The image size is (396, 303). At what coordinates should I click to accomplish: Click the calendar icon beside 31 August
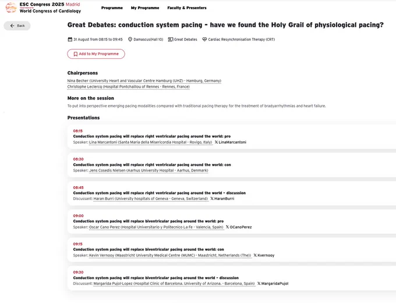point(70,40)
